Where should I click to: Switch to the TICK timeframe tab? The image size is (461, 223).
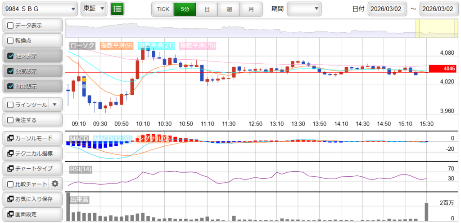[x=163, y=9]
